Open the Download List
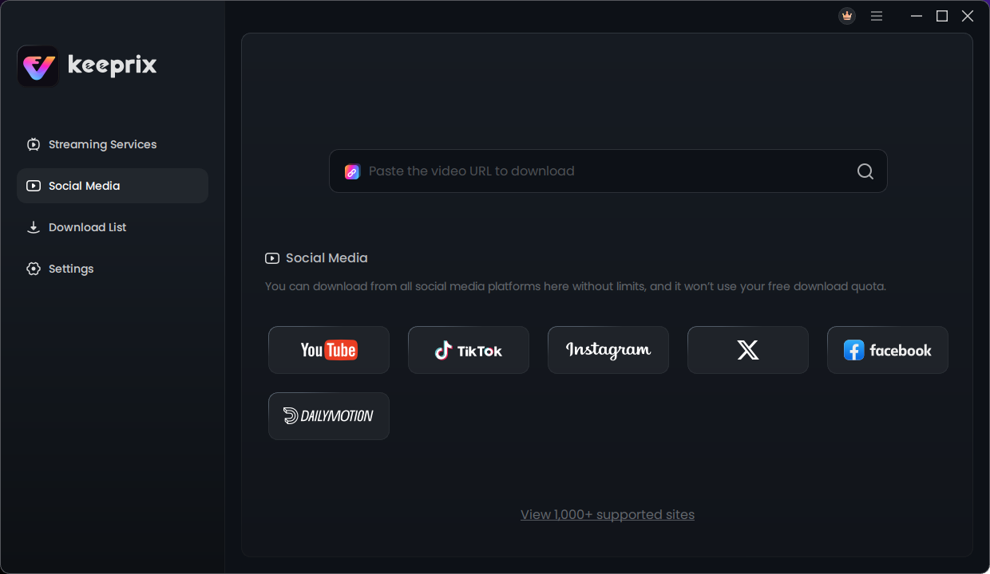 tap(113, 227)
